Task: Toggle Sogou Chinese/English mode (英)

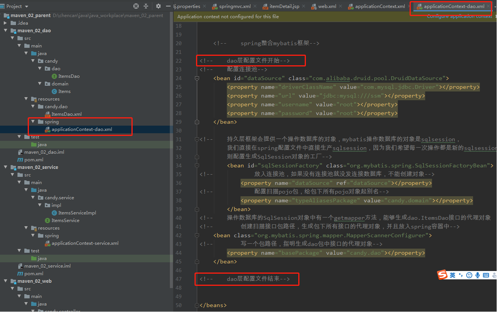Action: click(x=453, y=275)
